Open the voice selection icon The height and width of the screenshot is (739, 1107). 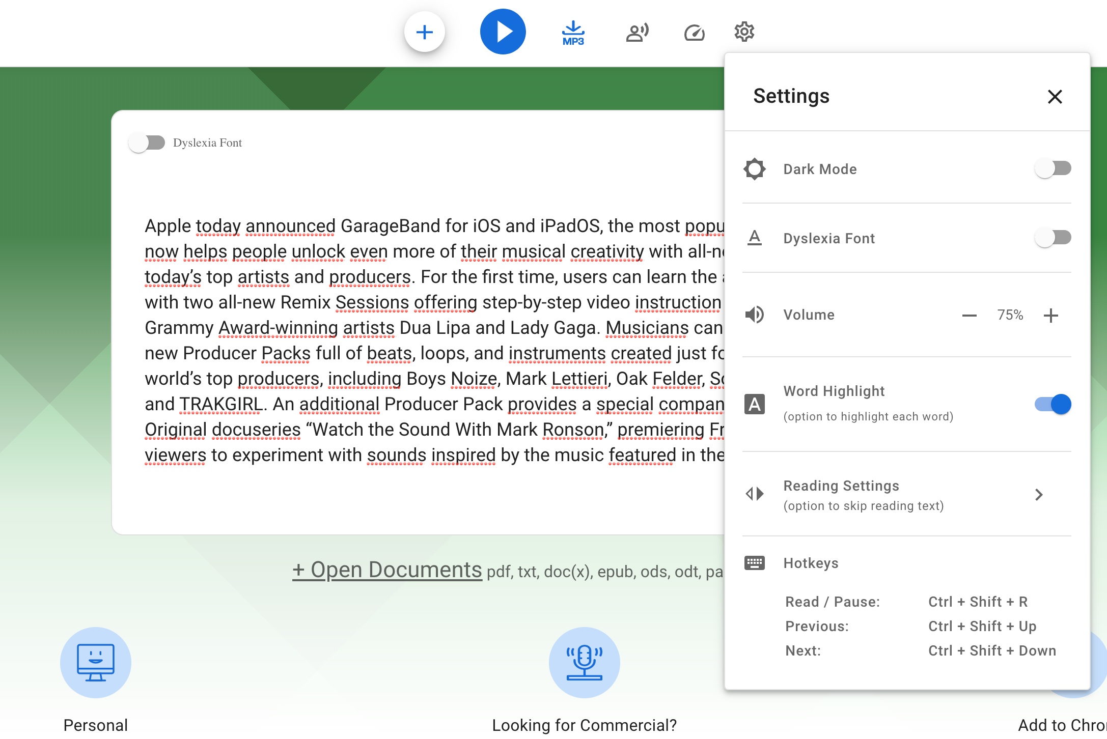(x=637, y=33)
